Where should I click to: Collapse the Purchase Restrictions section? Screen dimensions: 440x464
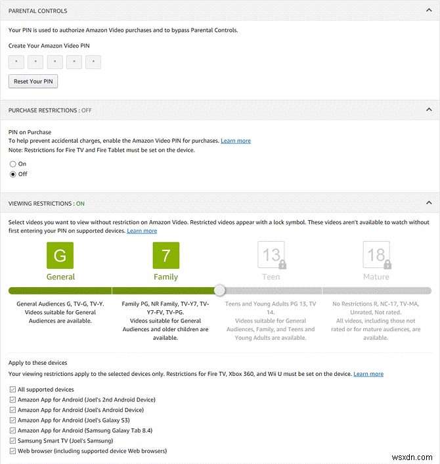pyautogui.click(x=429, y=110)
